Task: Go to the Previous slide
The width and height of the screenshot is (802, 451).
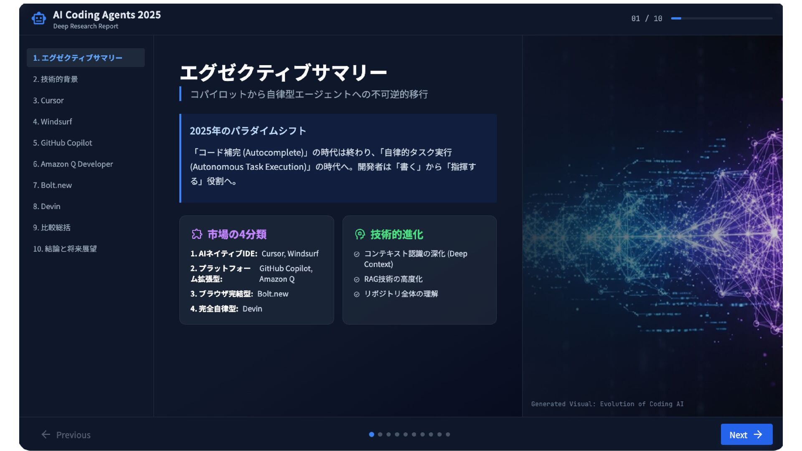Action: 66,435
